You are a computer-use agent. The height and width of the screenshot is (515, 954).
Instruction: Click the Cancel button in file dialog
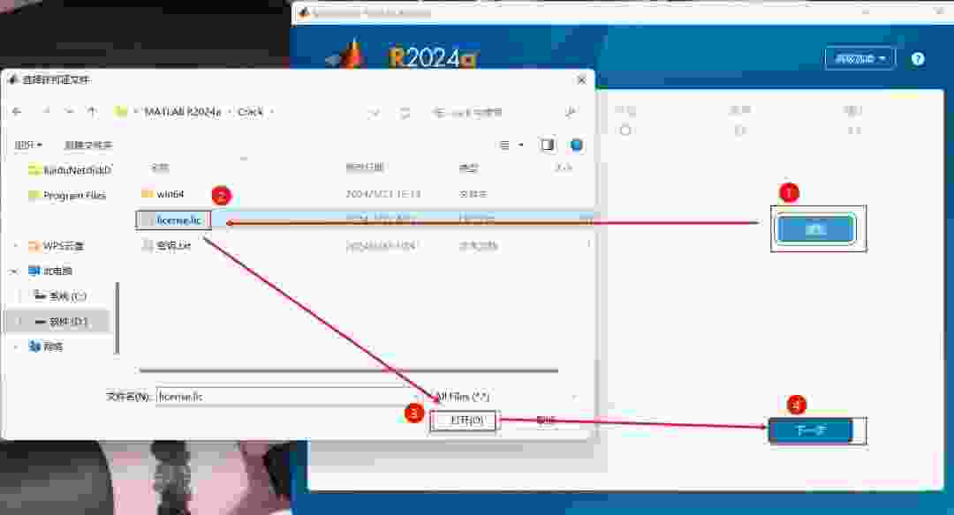point(546,421)
